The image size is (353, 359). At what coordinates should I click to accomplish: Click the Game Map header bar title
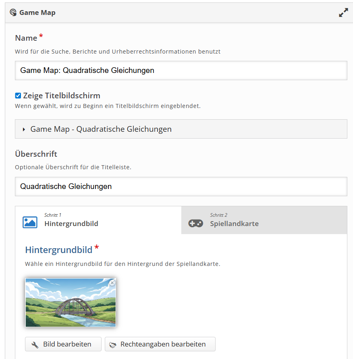37,12
